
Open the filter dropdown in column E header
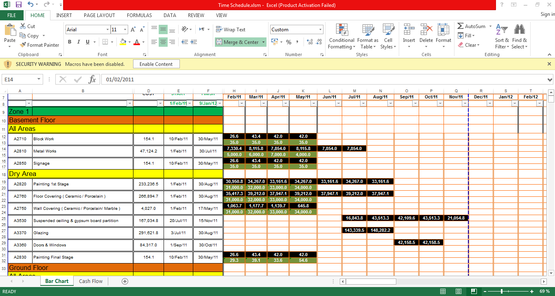[x=189, y=103]
